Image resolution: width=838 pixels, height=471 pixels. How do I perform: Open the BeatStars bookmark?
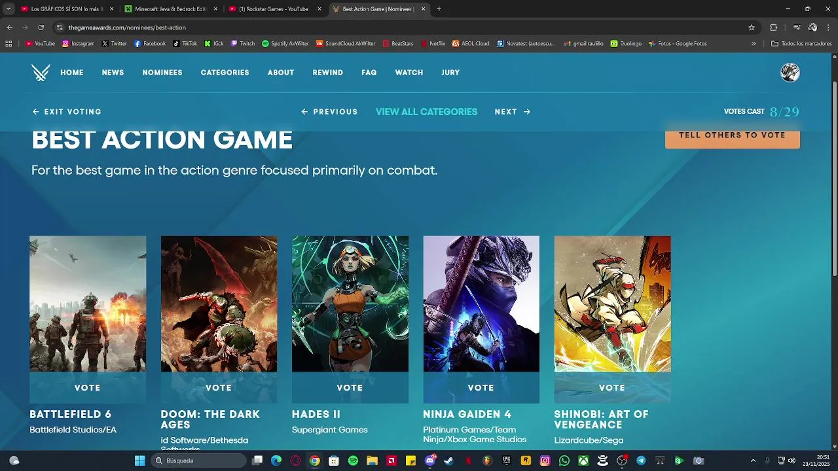pyautogui.click(x=398, y=44)
